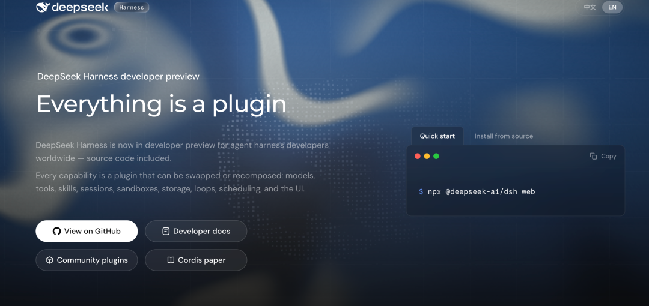Open View on GitHub button

tap(87, 231)
